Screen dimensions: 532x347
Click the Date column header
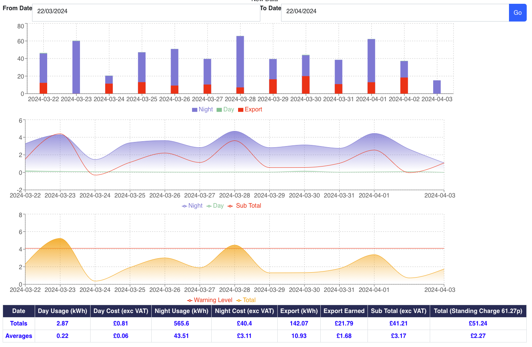19,311
